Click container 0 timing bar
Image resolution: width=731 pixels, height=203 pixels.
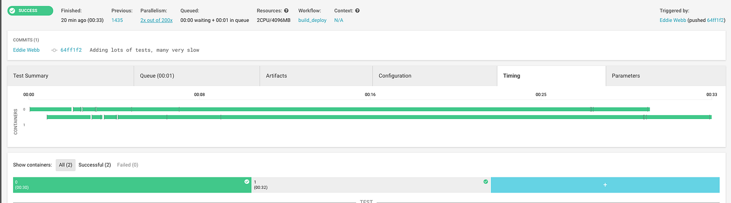[x=339, y=109]
